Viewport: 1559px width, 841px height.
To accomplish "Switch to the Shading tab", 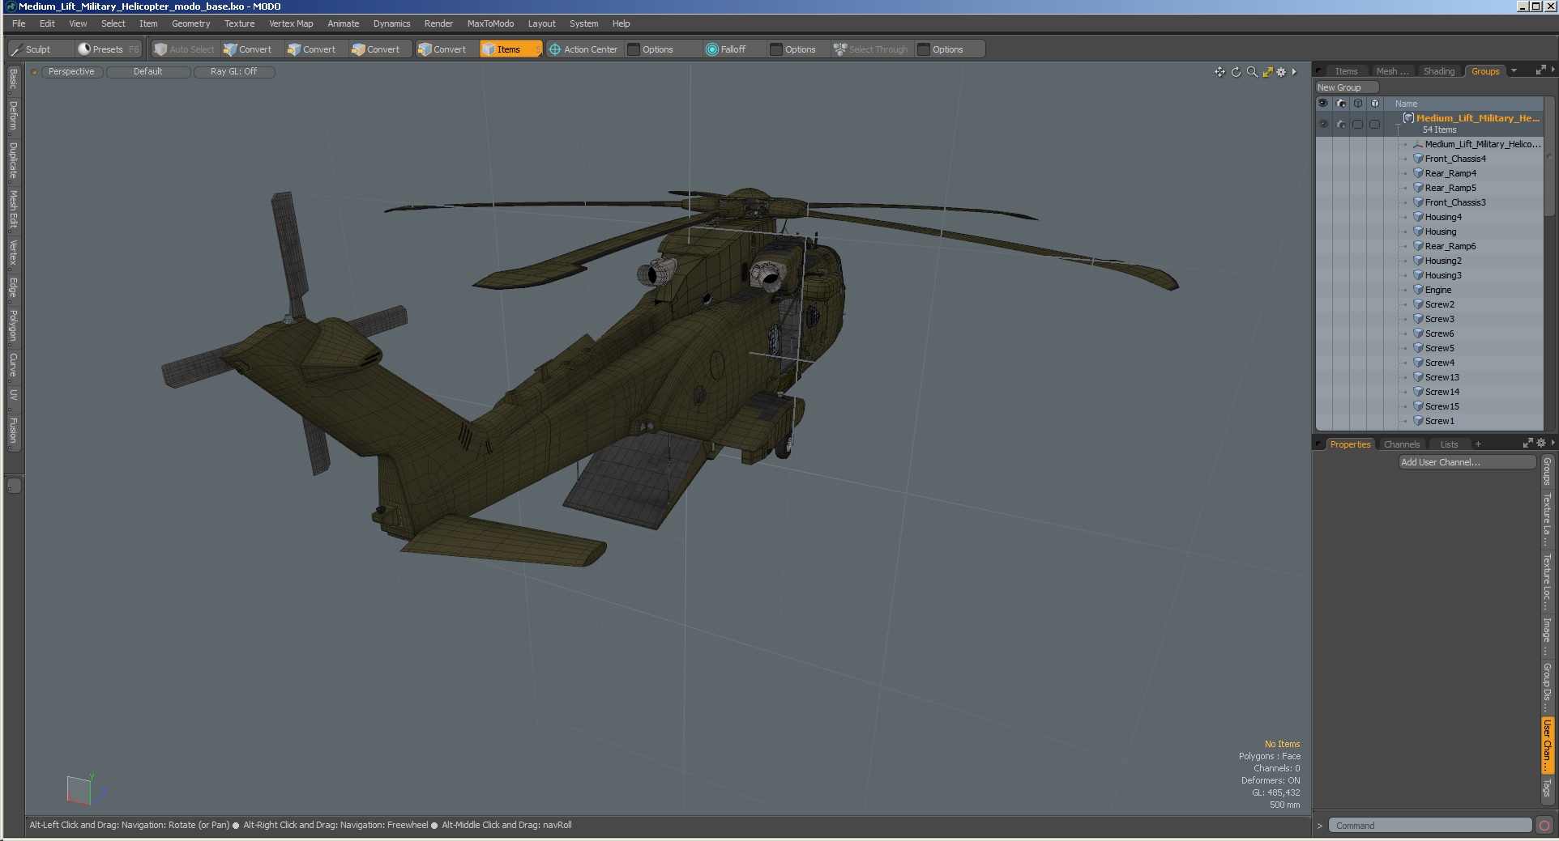I will click(1439, 71).
